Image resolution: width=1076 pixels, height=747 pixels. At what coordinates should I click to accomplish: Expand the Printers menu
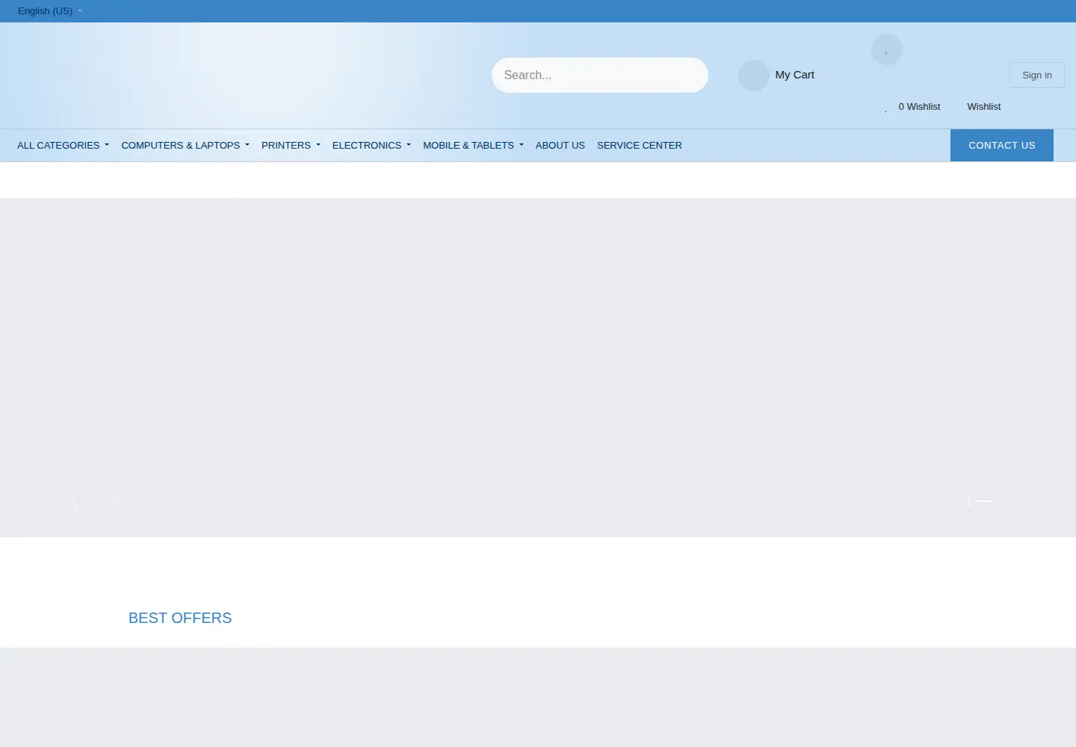click(x=291, y=146)
